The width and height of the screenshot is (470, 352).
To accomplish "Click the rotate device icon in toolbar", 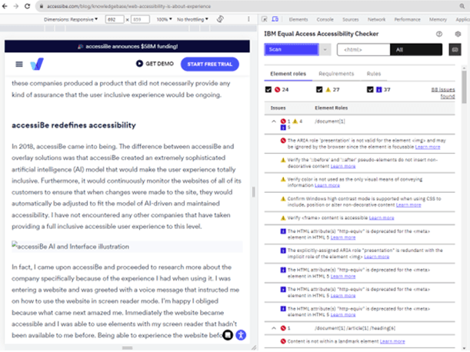I will 220,18.
